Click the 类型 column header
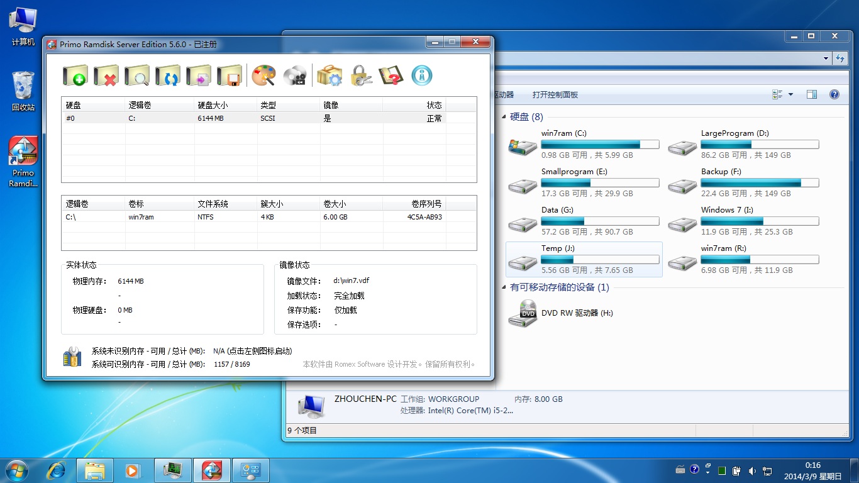The image size is (859, 483). (288, 105)
